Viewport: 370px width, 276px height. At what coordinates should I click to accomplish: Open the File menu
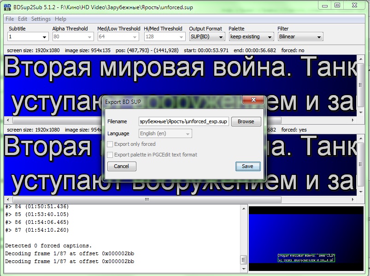point(10,19)
